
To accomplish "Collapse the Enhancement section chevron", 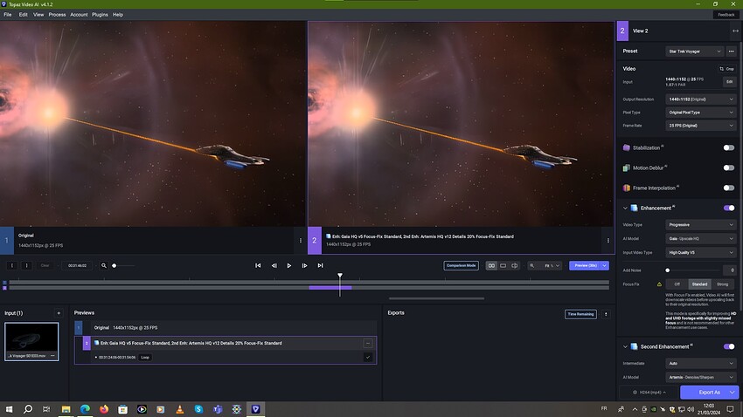I will 626,208.
